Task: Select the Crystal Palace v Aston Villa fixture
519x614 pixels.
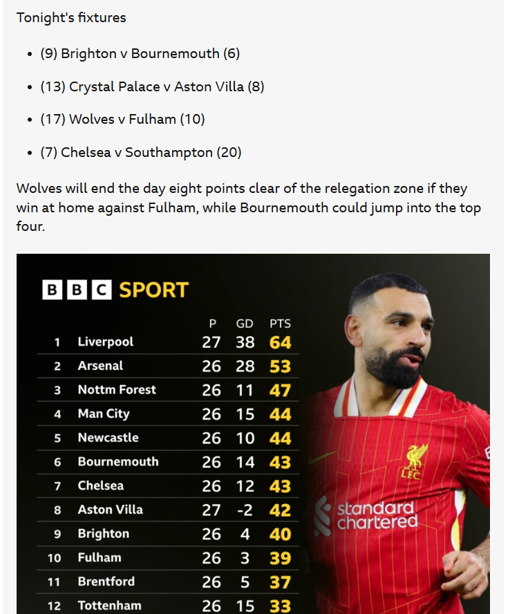Action: coord(152,86)
